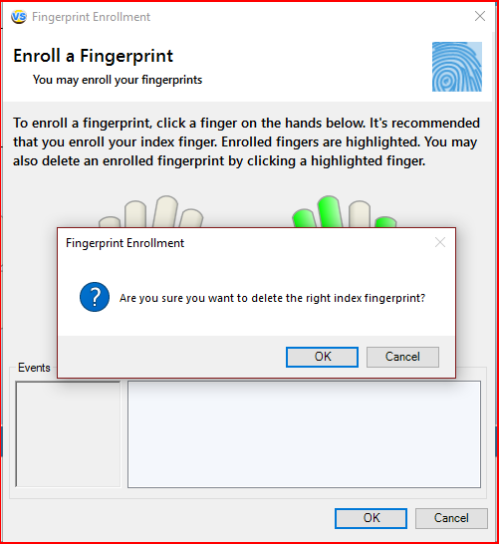Click the blue fingerprint image
Screen dimensions: 499x544
[457, 67]
